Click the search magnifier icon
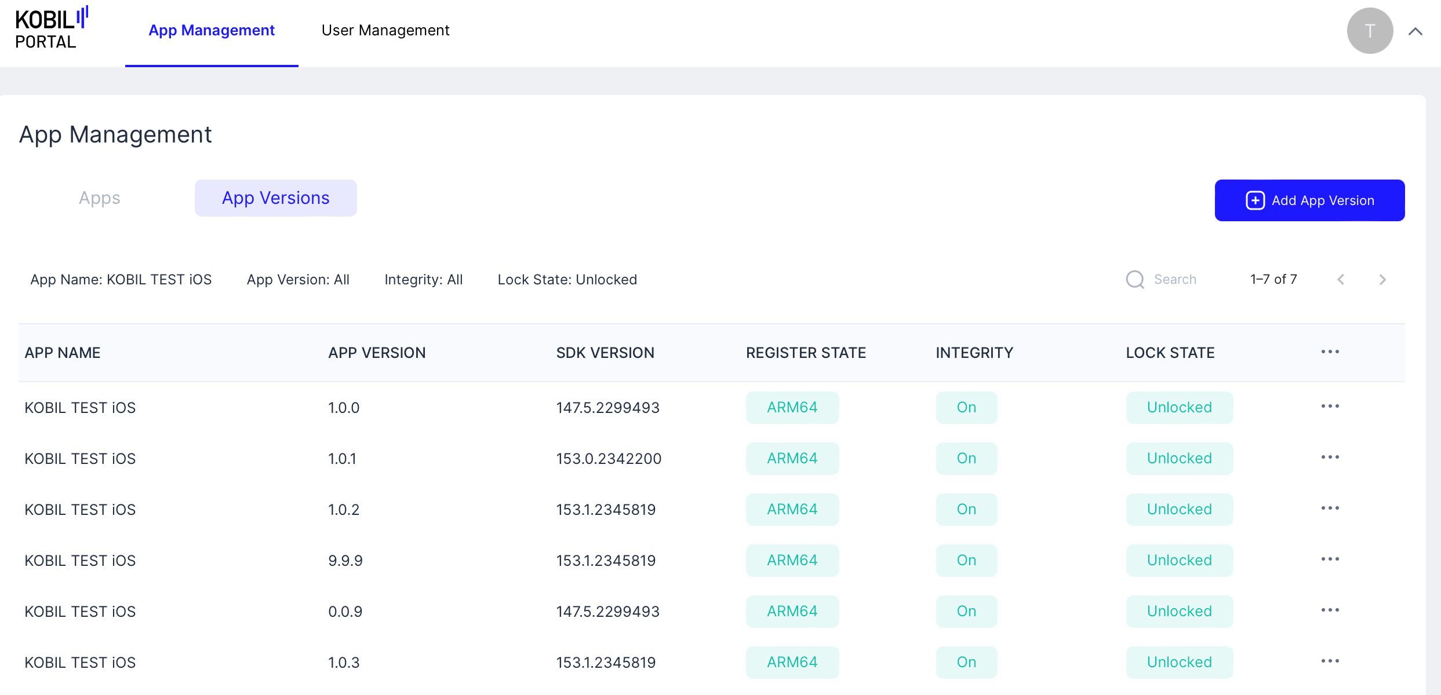The width and height of the screenshot is (1441, 695). (1134, 280)
